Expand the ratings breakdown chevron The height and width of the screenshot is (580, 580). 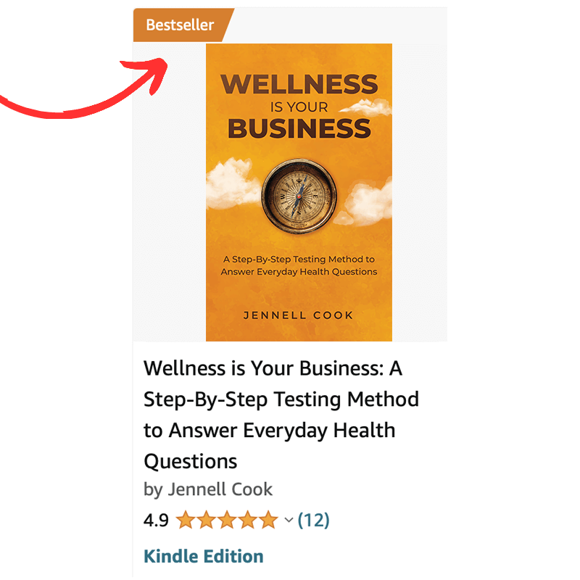coord(289,520)
